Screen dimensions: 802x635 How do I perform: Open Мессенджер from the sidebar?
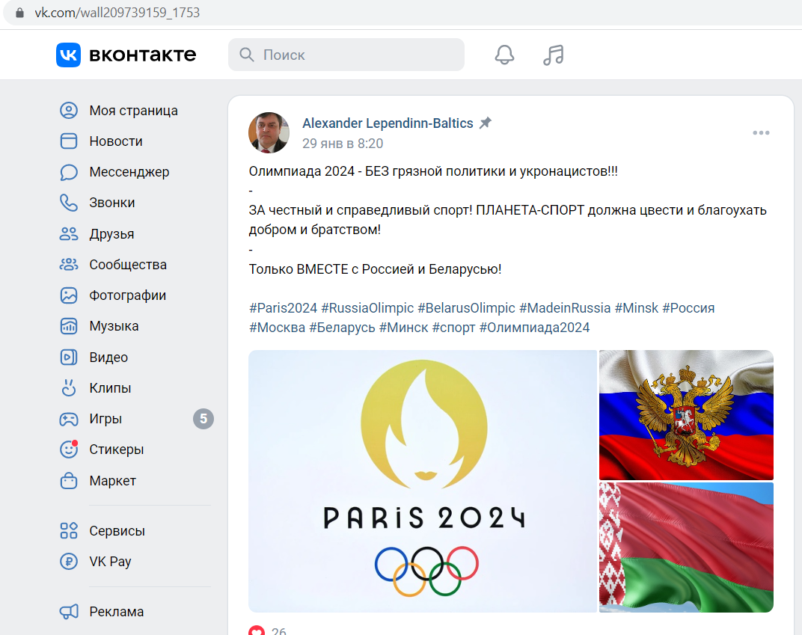(129, 172)
